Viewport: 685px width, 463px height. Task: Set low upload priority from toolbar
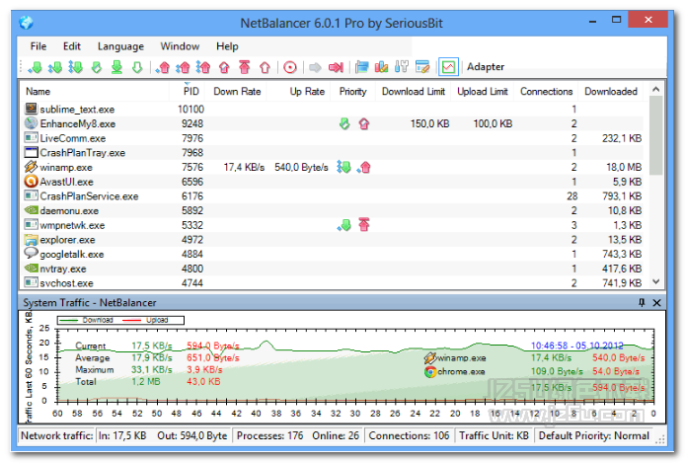pyautogui.click(x=163, y=67)
